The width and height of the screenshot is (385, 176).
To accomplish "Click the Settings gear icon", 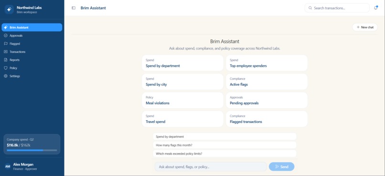I will pos(6,76).
